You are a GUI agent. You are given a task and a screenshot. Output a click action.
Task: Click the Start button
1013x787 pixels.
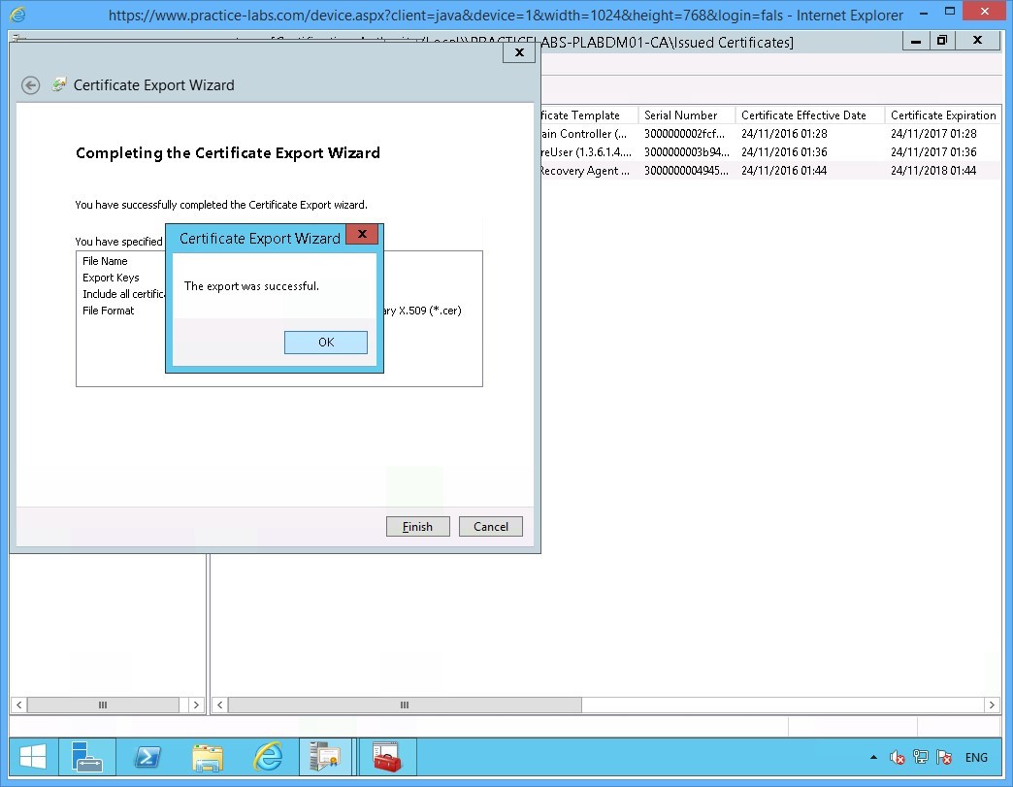(x=32, y=757)
